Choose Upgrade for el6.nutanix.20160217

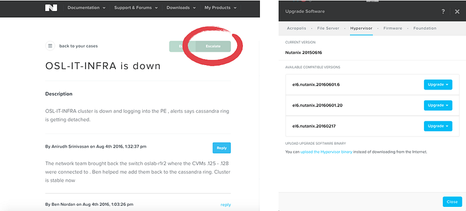(x=438, y=126)
